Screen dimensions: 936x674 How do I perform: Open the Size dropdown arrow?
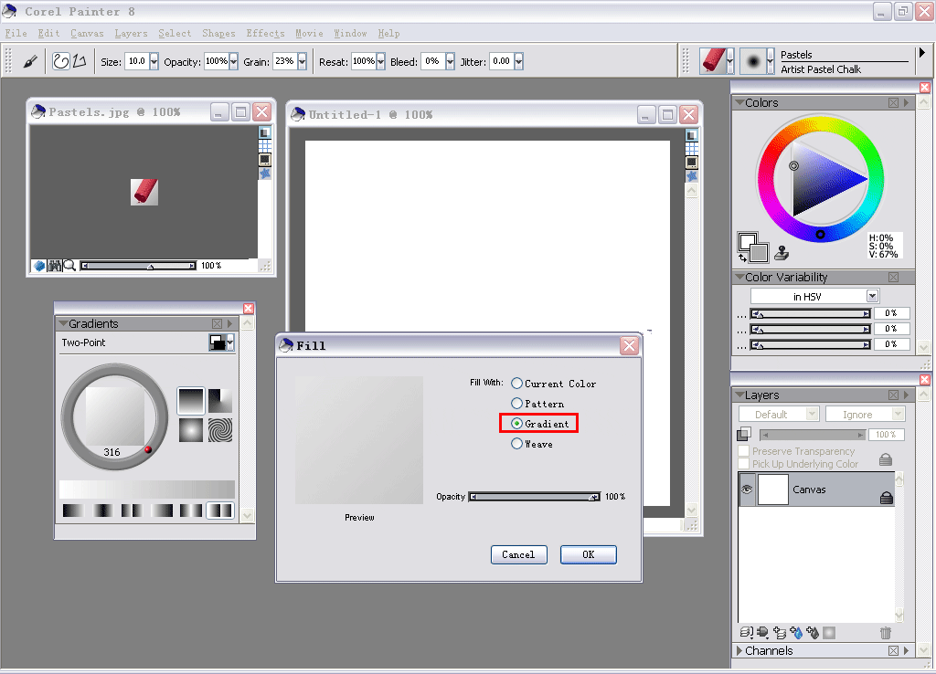pos(154,61)
